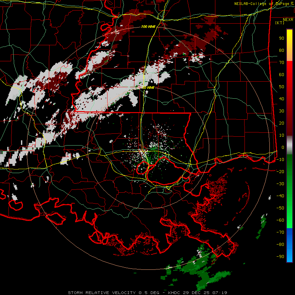Click the -40 value on the velocity scale
Viewport: 295px width, 295px height.
[x=280, y=196]
